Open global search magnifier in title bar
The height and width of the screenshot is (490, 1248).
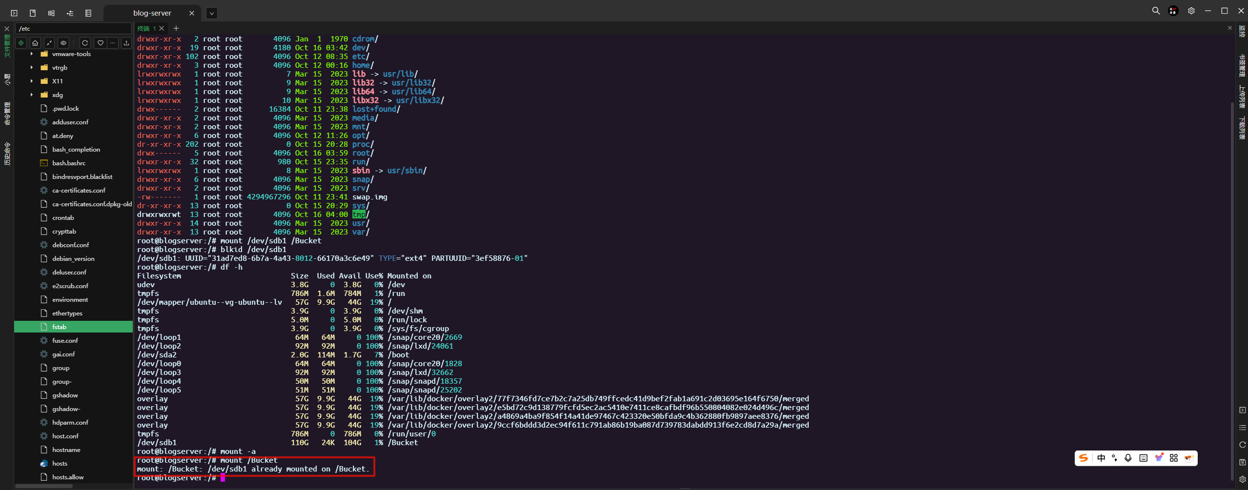[x=1156, y=11]
